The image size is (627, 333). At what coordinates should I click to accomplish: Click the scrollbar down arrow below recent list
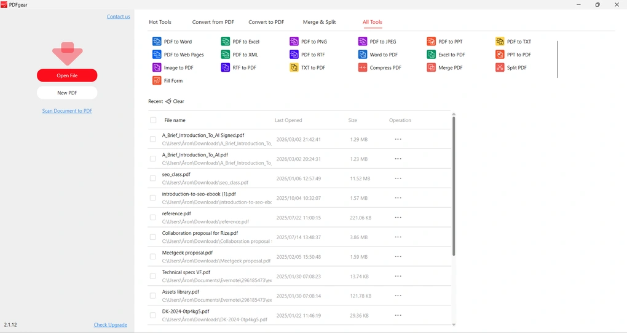point(454,324)
